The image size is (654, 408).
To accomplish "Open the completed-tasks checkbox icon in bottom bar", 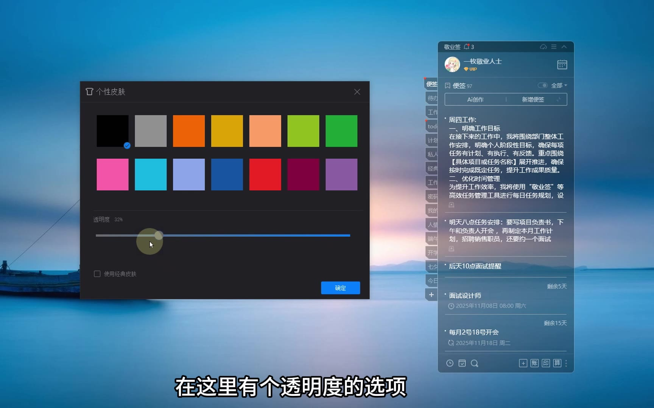I will (x=462, y=363).
